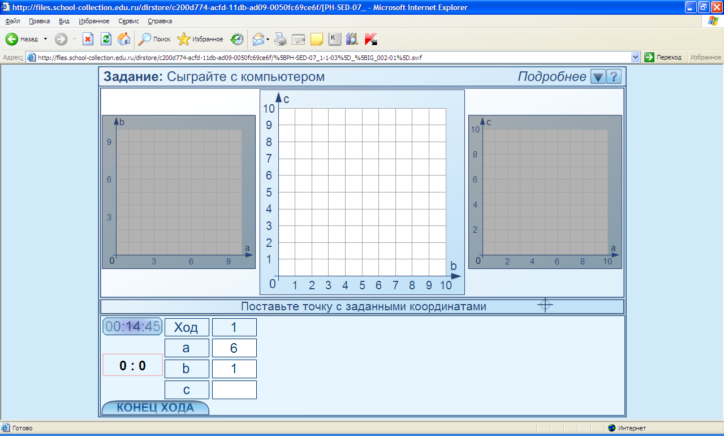This screenshot has height=436, width=724.
Task: Expand the address bar dropdown arrow
Action: pyautogui.click(x=635, y=57)
